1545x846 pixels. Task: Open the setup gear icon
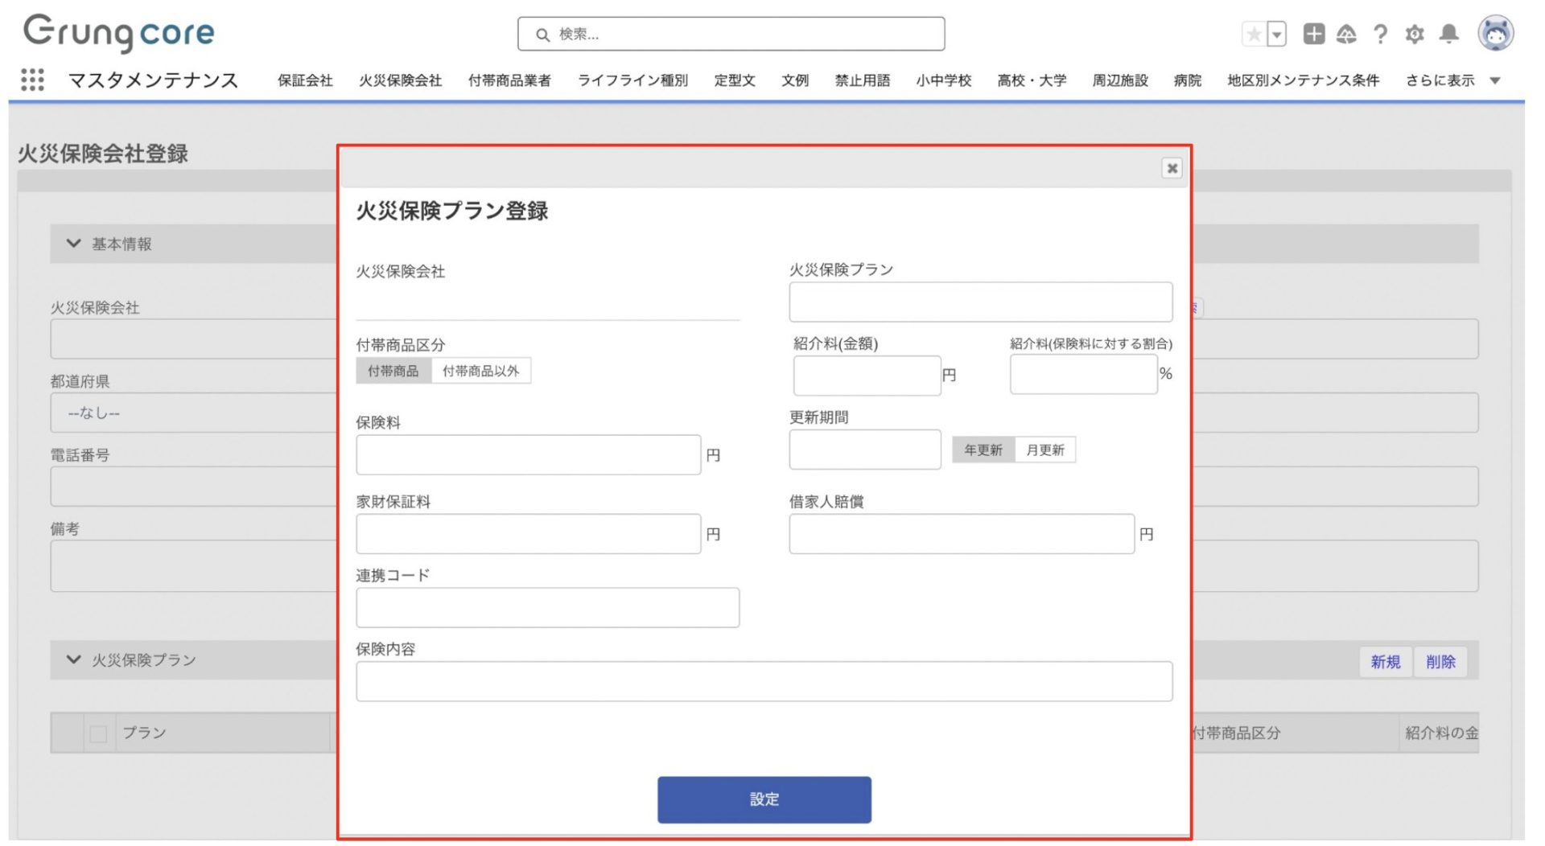point(1414,34)
